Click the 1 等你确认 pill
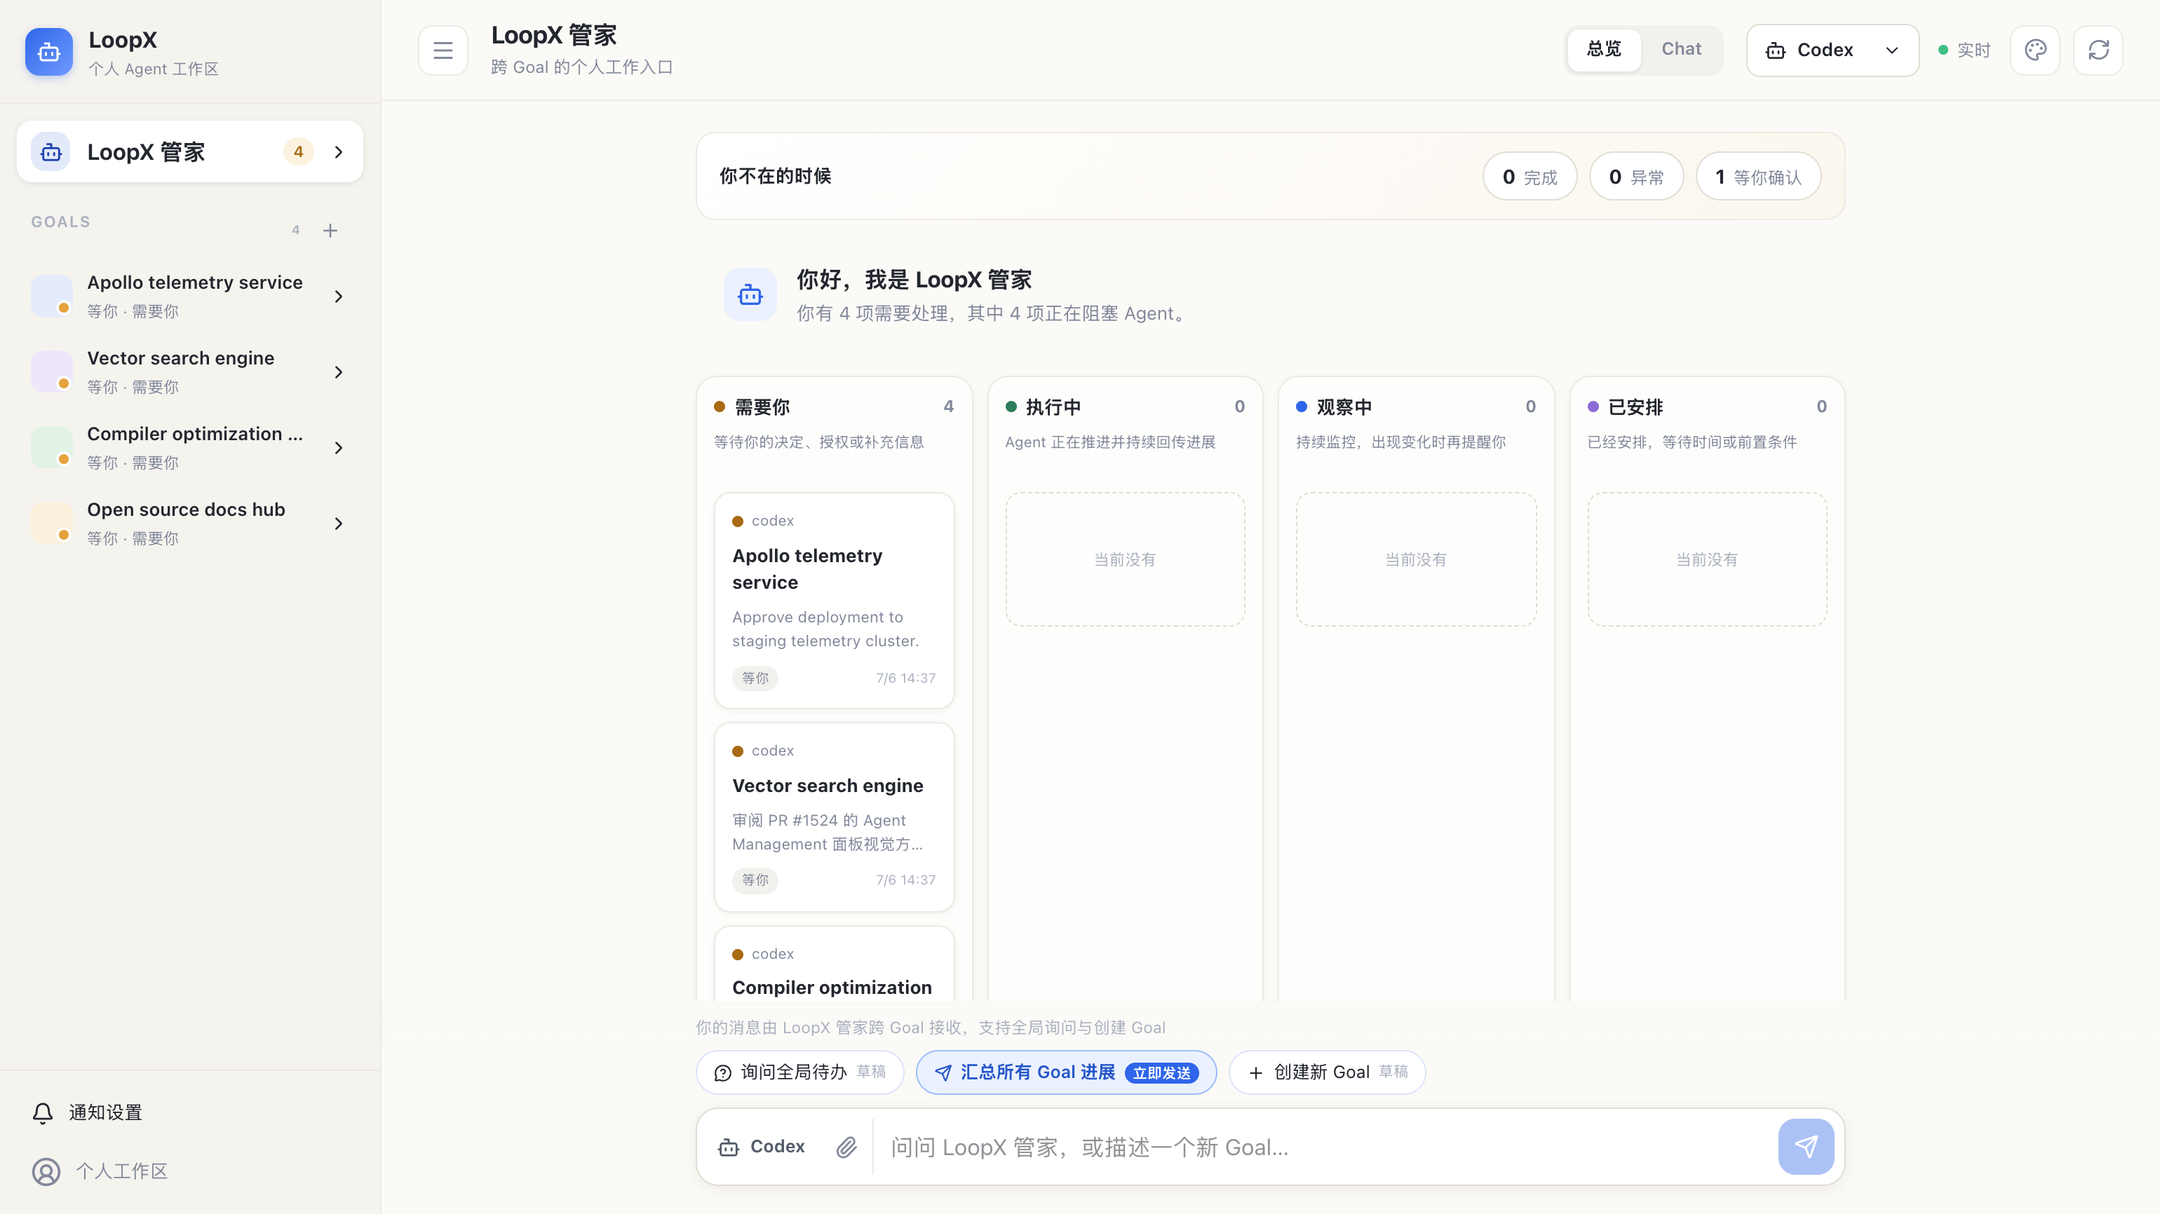2160x1214 pixels. click(1757, 177)
